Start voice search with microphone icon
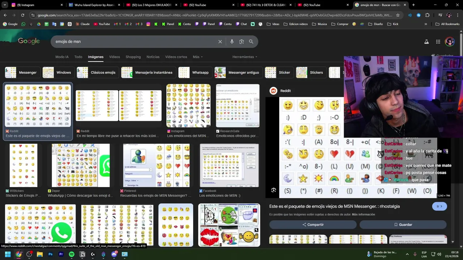This screenshot has width=463, height=260. click(x=232, y=42)
